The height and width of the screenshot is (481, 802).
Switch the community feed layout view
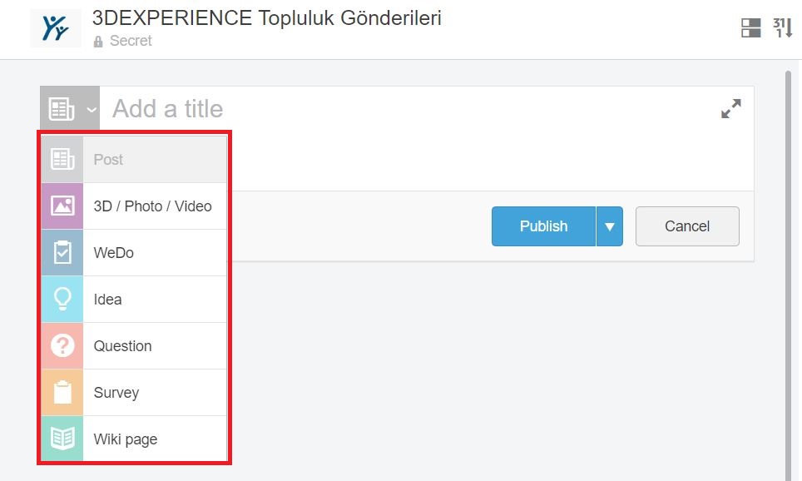coord(751,28)
